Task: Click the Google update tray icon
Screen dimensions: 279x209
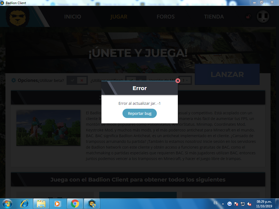Action: coord(230,204)
